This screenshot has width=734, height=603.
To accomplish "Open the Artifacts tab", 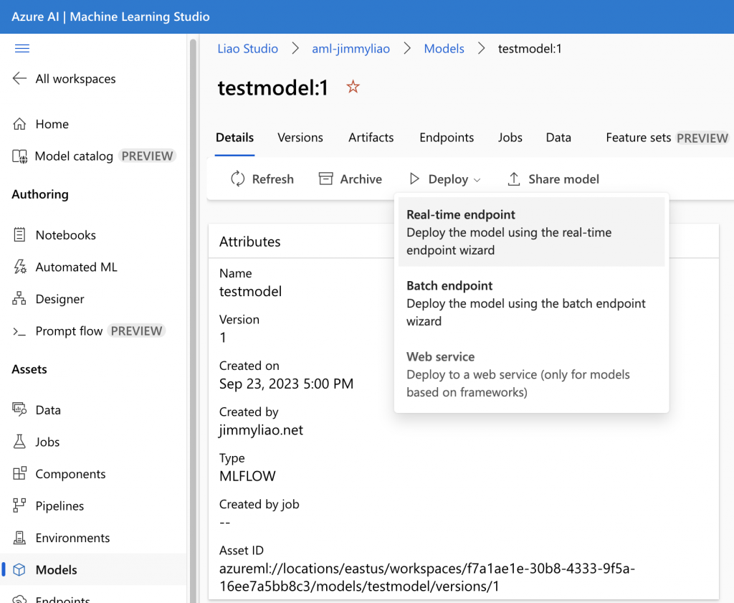I will pyautogui.click(x=371, y=138).
